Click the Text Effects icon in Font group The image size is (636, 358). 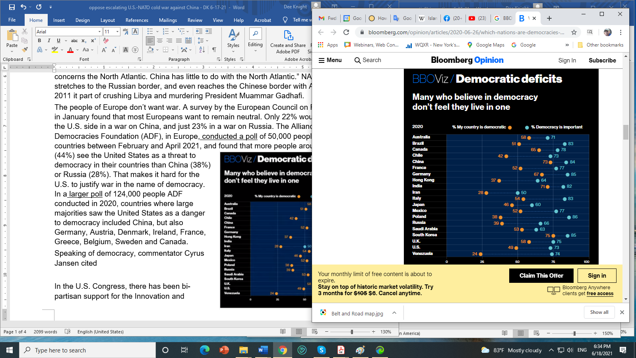pos(40,50)
